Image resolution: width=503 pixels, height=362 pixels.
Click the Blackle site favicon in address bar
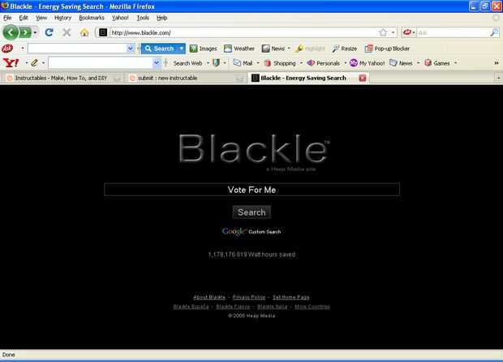click(103, 32)
